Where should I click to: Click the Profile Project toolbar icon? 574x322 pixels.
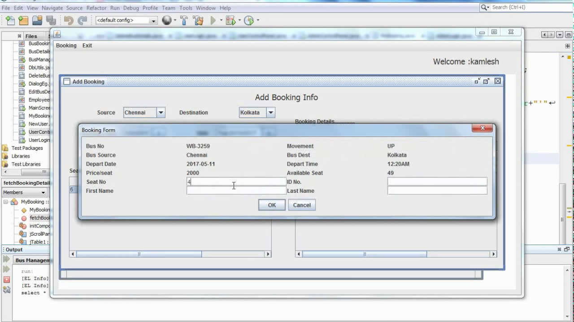pos(249,20)
